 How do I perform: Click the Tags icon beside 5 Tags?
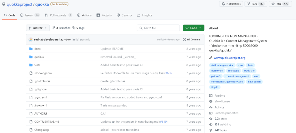(x=74, y=28)
